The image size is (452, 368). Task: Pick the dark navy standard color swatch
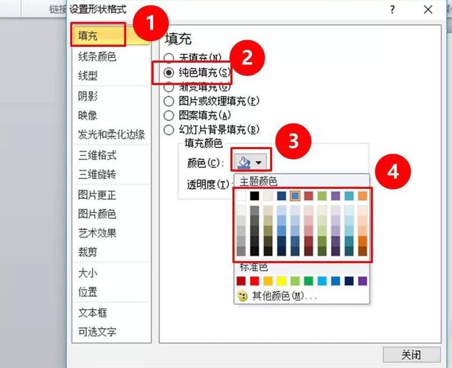[349, 281]
